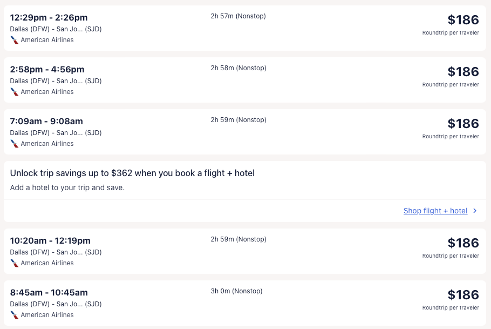This screenshot has width=491, height=329.
Task: Click the Unlock trip savings up to $362 heading
Action: tap(132, 173)
